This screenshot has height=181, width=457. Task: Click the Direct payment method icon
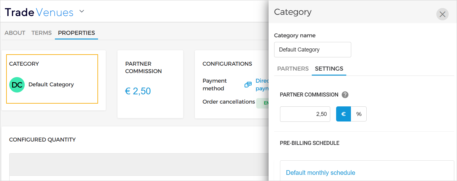click(248, 84)
